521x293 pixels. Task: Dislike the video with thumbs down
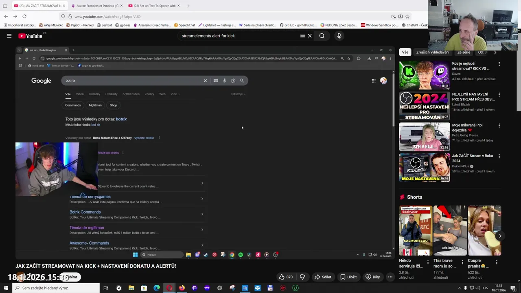click(x=302, y=277)
